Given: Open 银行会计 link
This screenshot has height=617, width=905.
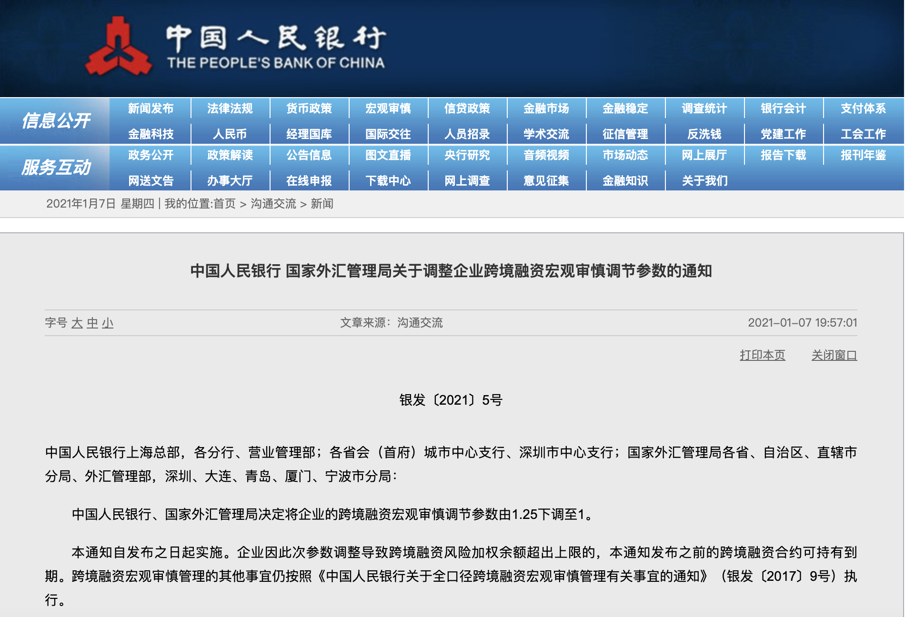Looking at the screenshot, I should [x=783, y=109].
